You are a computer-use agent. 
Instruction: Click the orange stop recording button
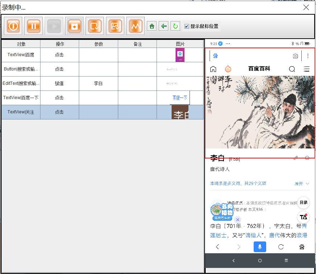13,26
